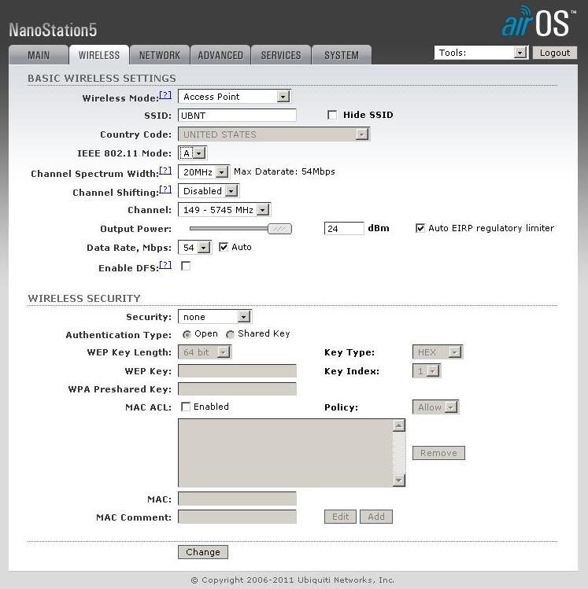This screenshot has width=588, height=589.
Task: Open the MAIN tab
Action: (x=39, y=55)
